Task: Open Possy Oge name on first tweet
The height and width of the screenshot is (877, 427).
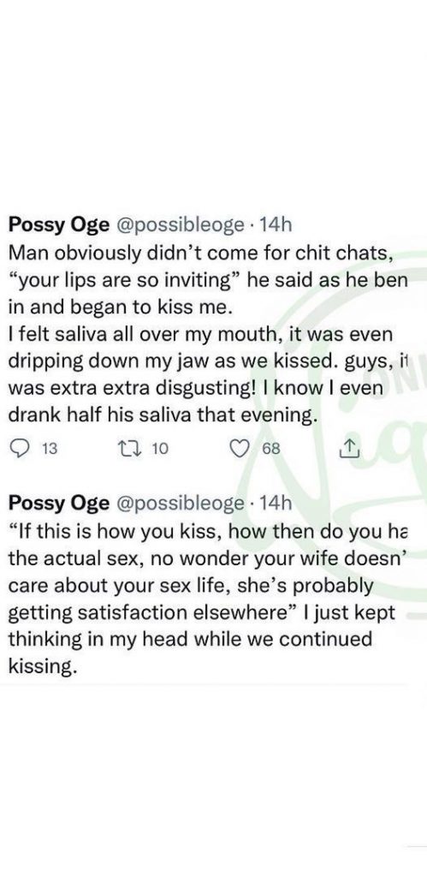Action: pyautogui.click(x=59, y=225)
